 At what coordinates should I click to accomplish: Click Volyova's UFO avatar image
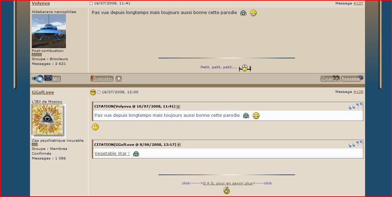click(x=49, y=31)
